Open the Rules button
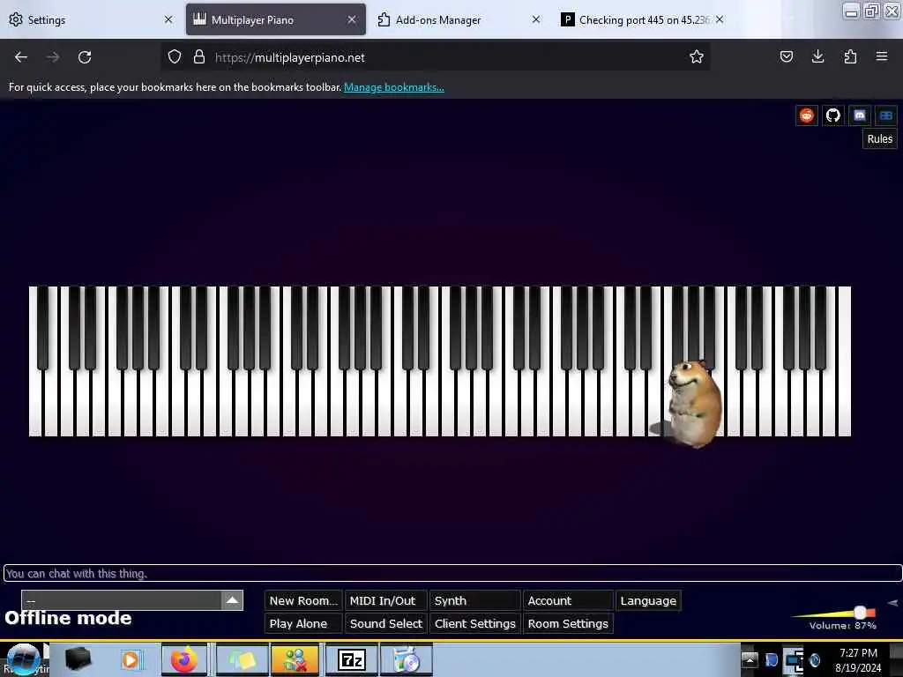Image resolution: width=903 pixels, height=677 pixels. pos(879,138)
